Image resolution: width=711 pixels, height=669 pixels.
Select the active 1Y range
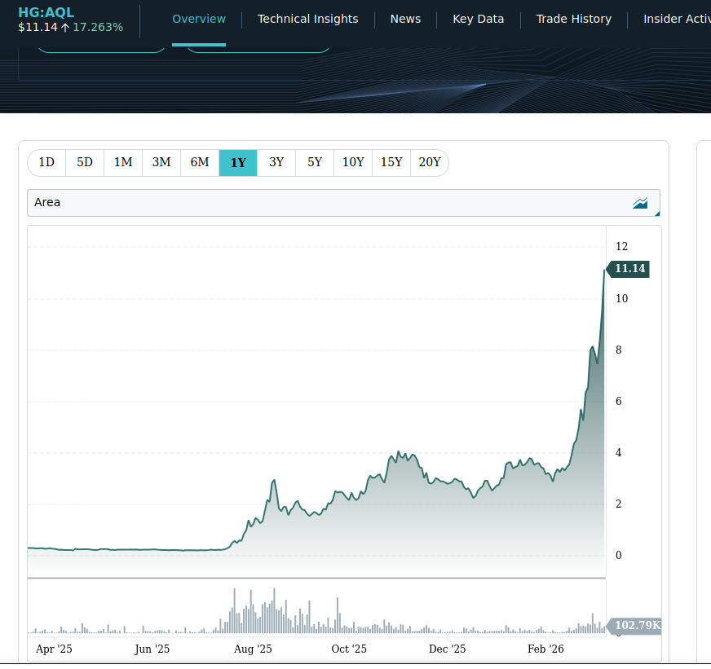(x=238, y=163)
